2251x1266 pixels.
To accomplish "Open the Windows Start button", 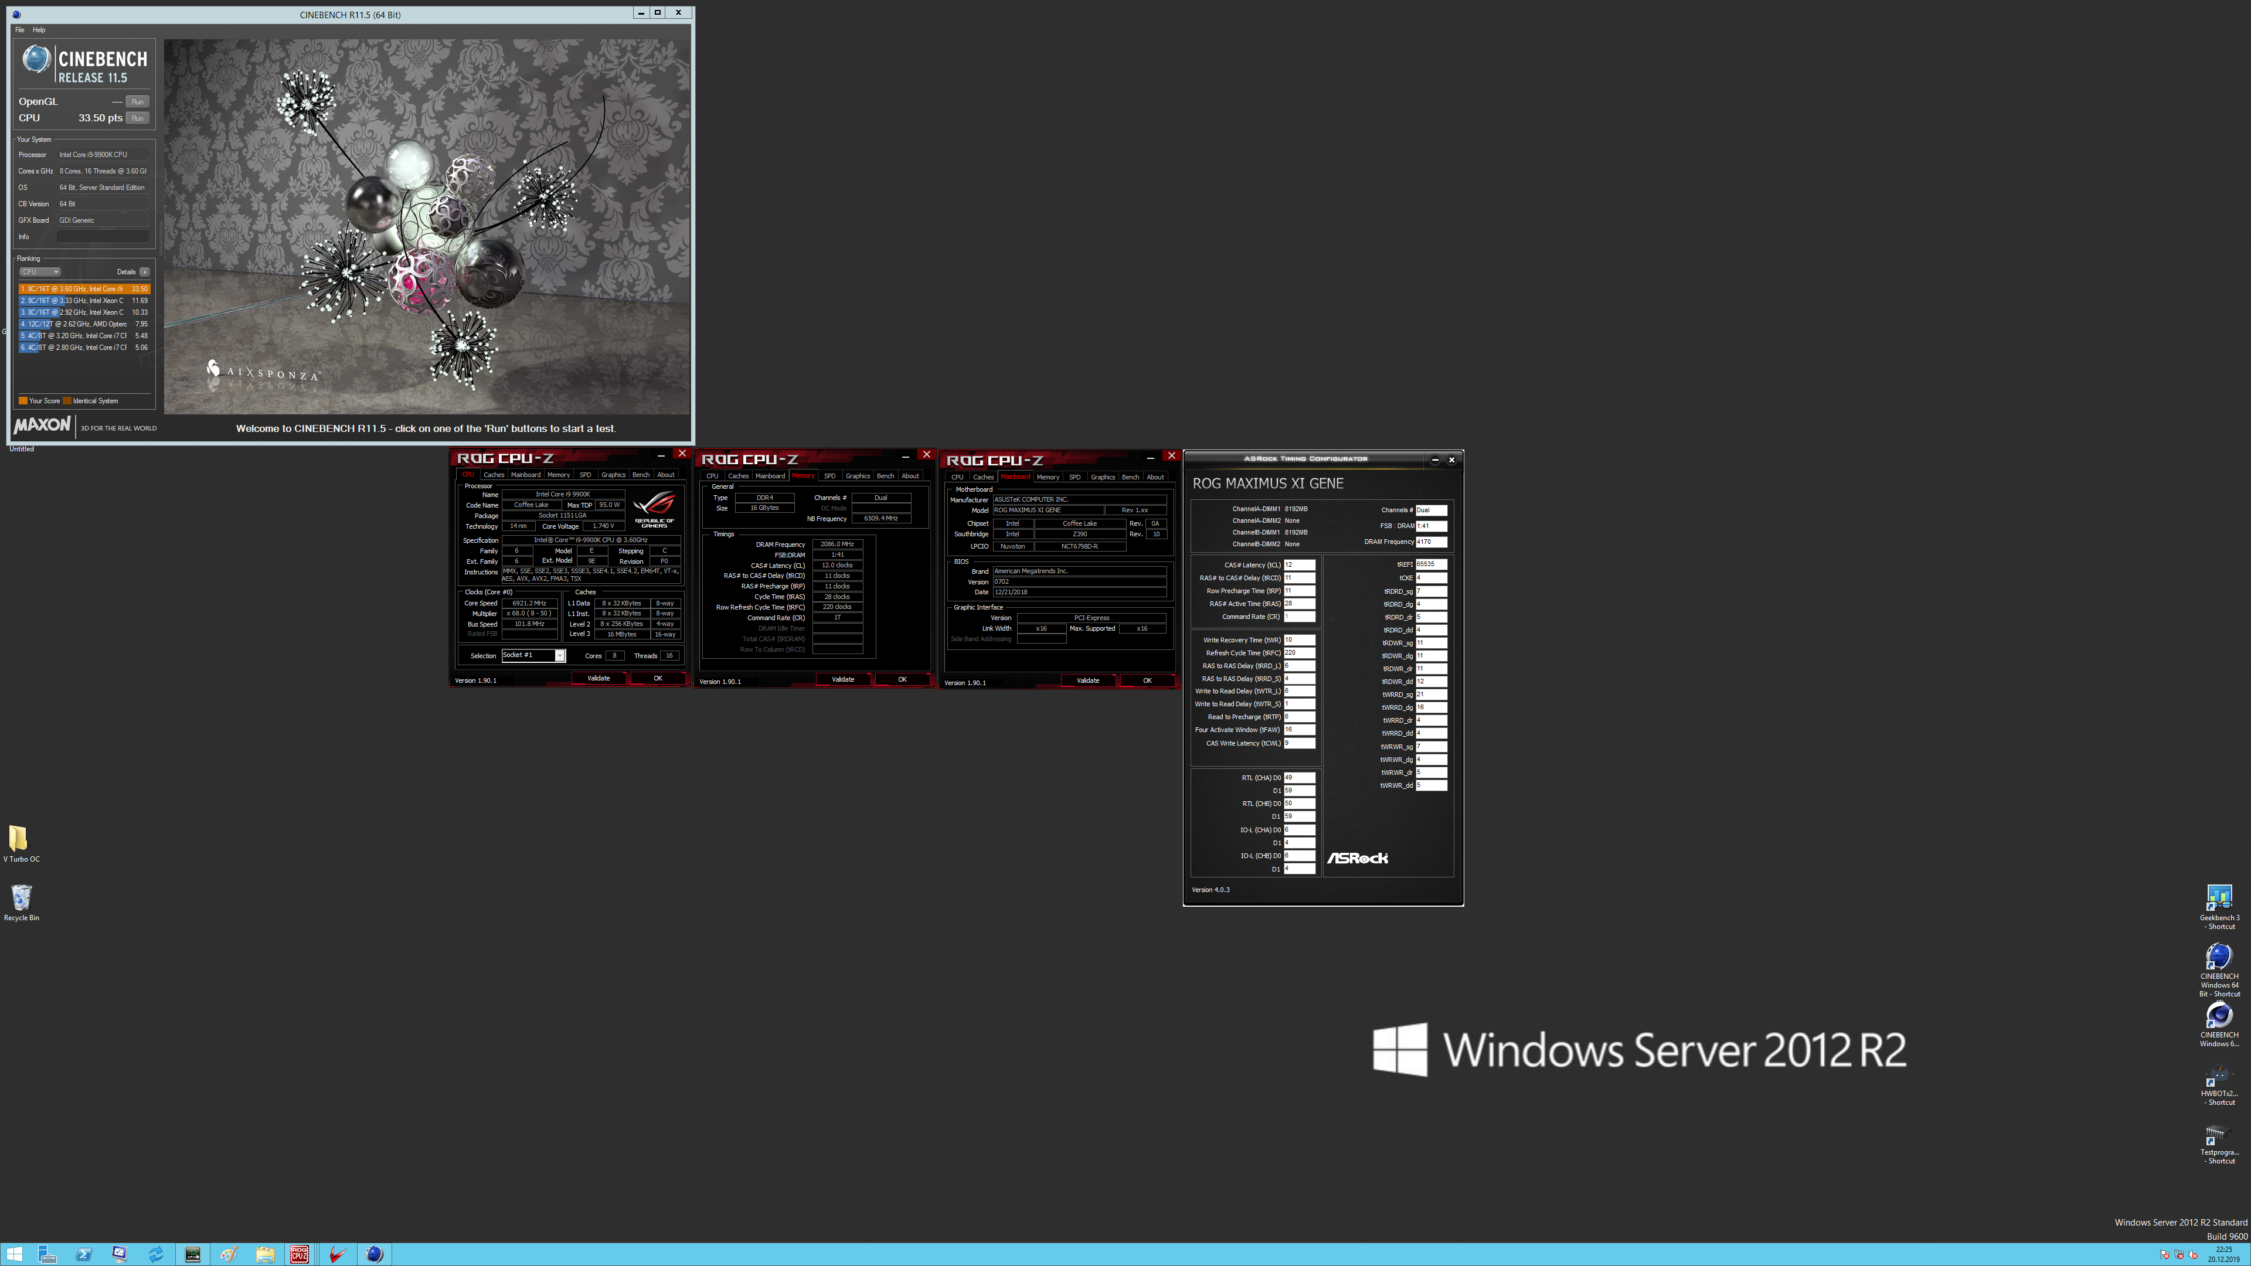I will [x=14, y=1255].
